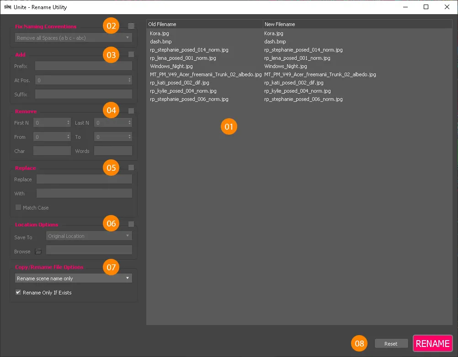The width and height of the screenshot is (458, 357).
Task: Enable the Location Options section checkbox
Action: (x=131, y=224)
